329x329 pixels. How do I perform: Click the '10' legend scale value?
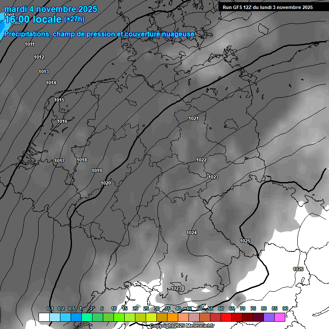click(114, 308)
